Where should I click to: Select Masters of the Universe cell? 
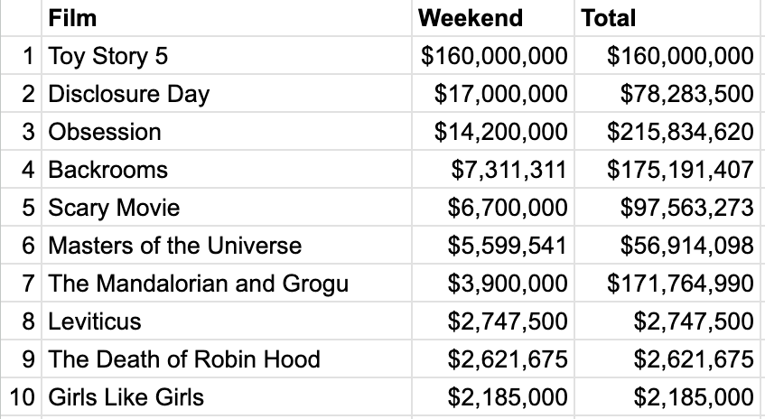[227, 245]
